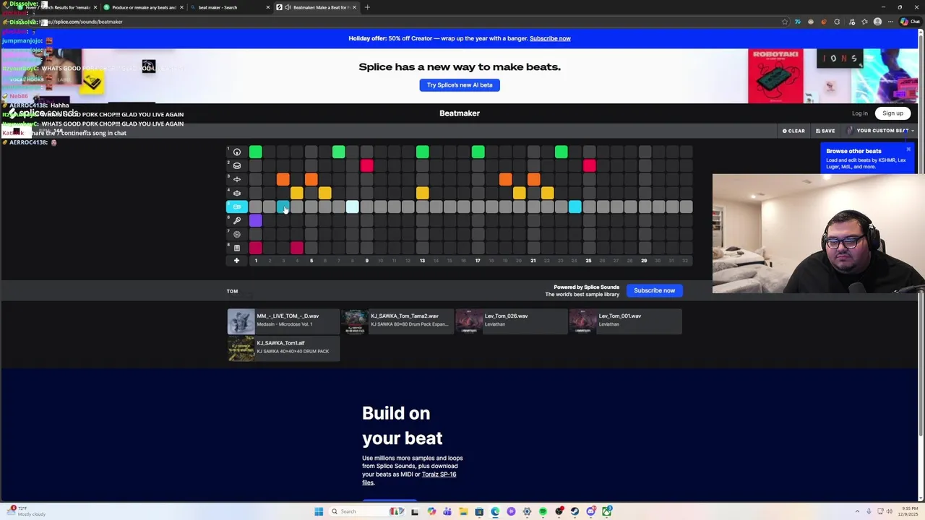Open the Xbox app taskbar icon
925x520 pixels.
pos(606,511)
